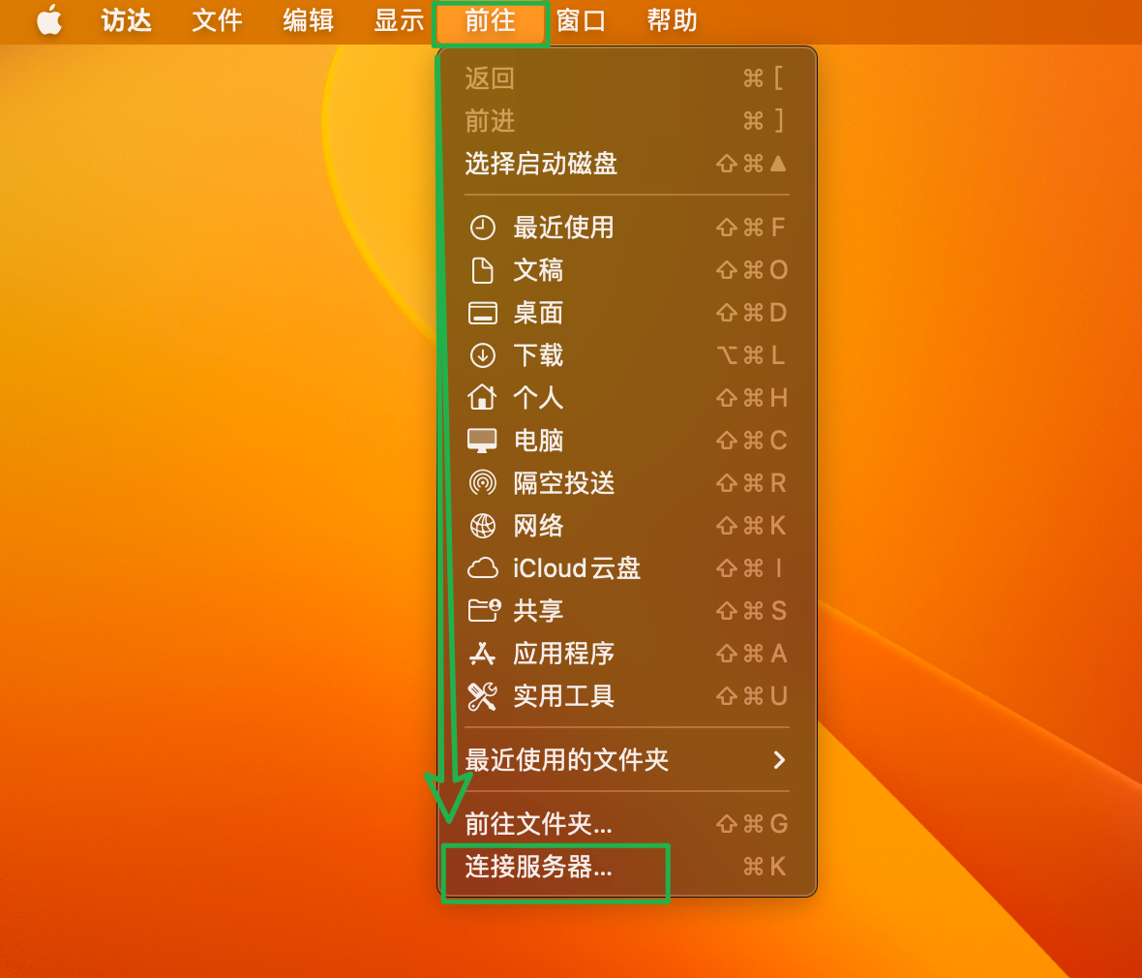Screen dimensions: 1142x978
Task: Click the house icon beside 个人
Action: point(482,398)
